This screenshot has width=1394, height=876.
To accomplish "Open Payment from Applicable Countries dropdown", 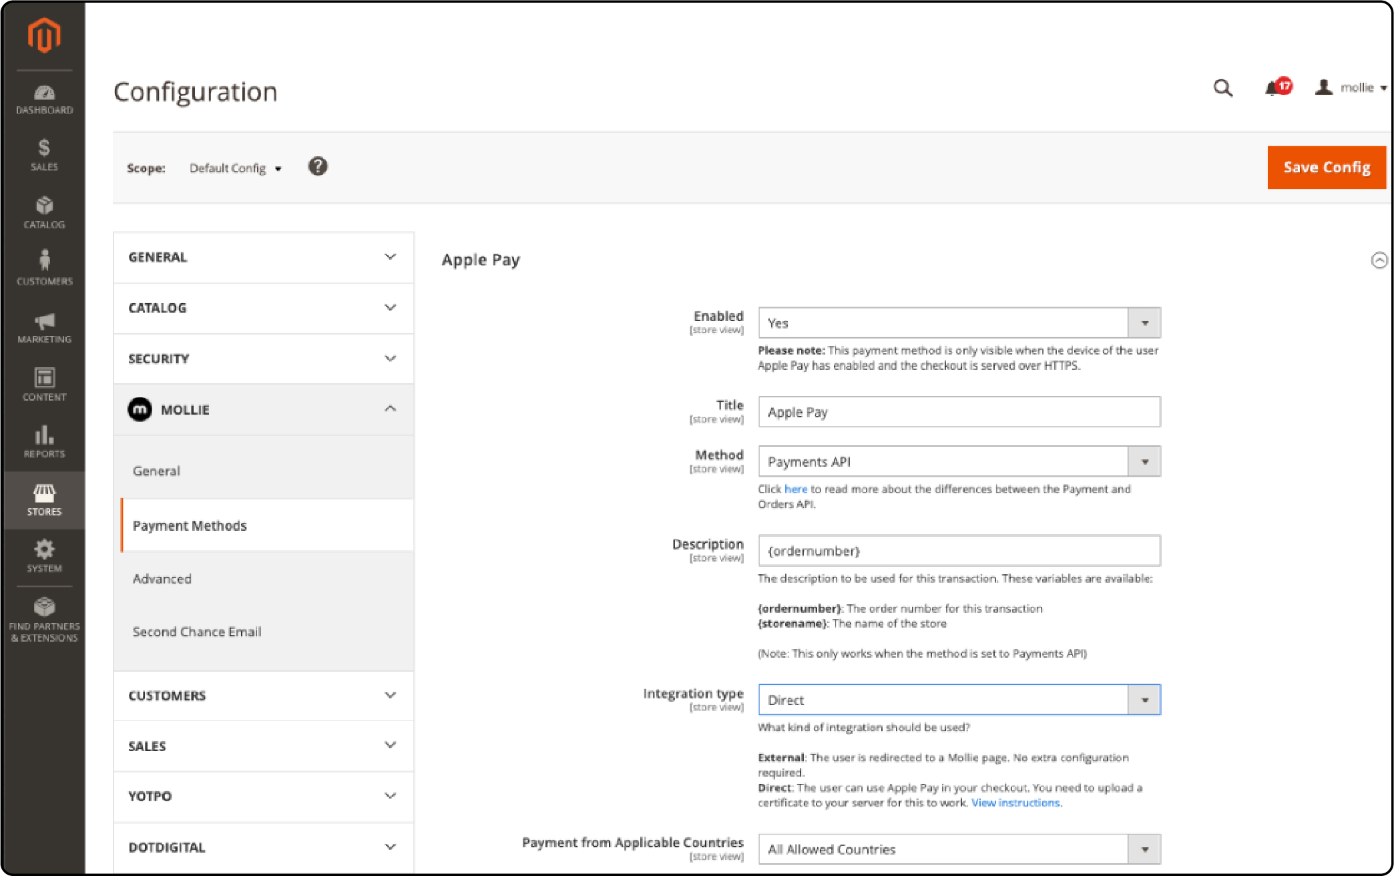I will point(959,849).
